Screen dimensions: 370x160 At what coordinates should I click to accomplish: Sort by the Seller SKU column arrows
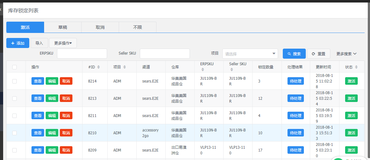click(232, 70)
